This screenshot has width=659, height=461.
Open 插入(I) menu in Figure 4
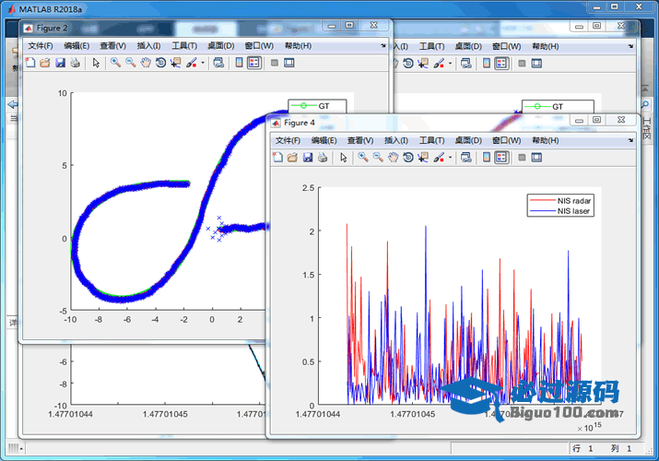(x=396, y=140)
